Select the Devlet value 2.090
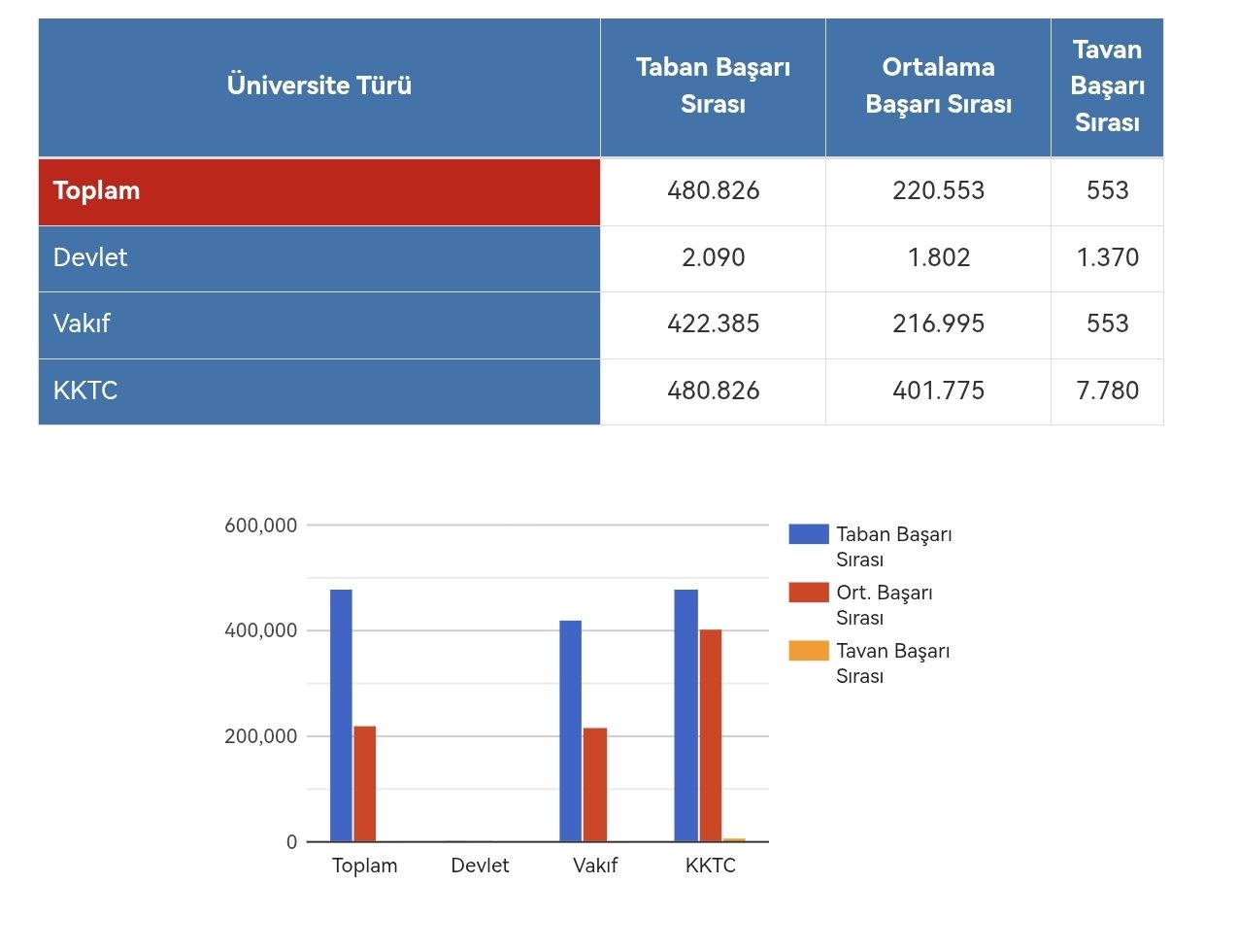 pos(713,258)
